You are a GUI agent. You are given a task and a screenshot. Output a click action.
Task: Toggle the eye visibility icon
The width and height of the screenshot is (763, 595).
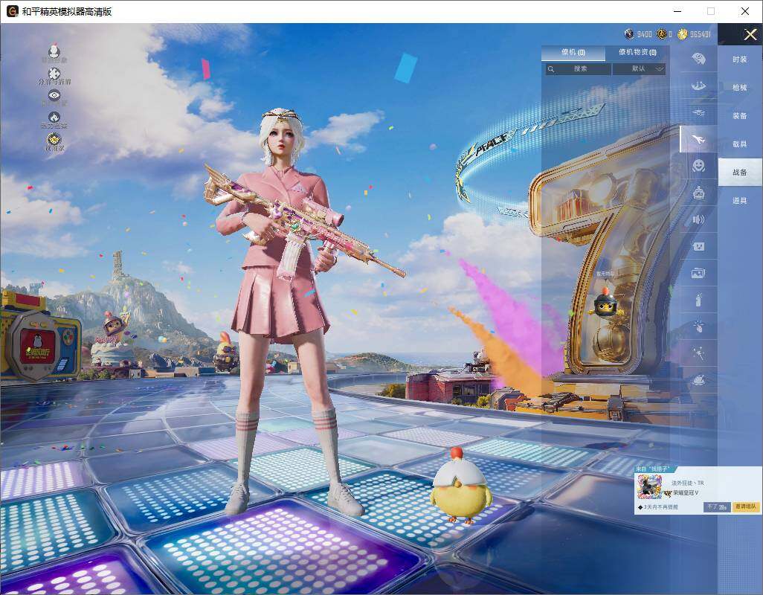(x=54, y=95)
